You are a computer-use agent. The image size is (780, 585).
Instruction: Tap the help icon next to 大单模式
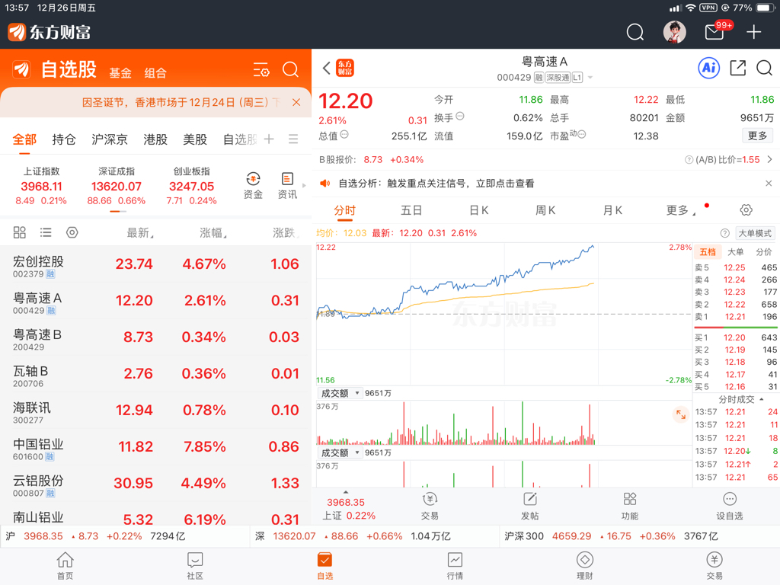click(x=725, y=233)
